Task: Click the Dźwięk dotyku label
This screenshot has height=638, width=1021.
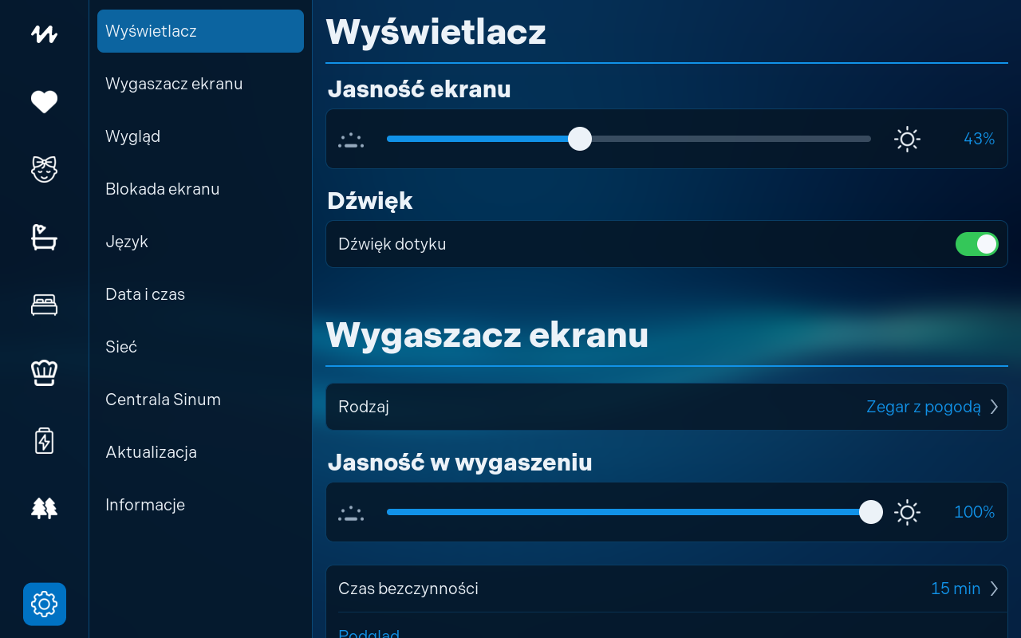Action: [x=392, y=244]
